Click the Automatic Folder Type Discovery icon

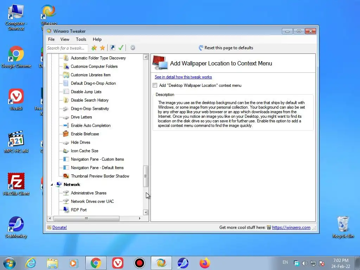pos(66,58)
